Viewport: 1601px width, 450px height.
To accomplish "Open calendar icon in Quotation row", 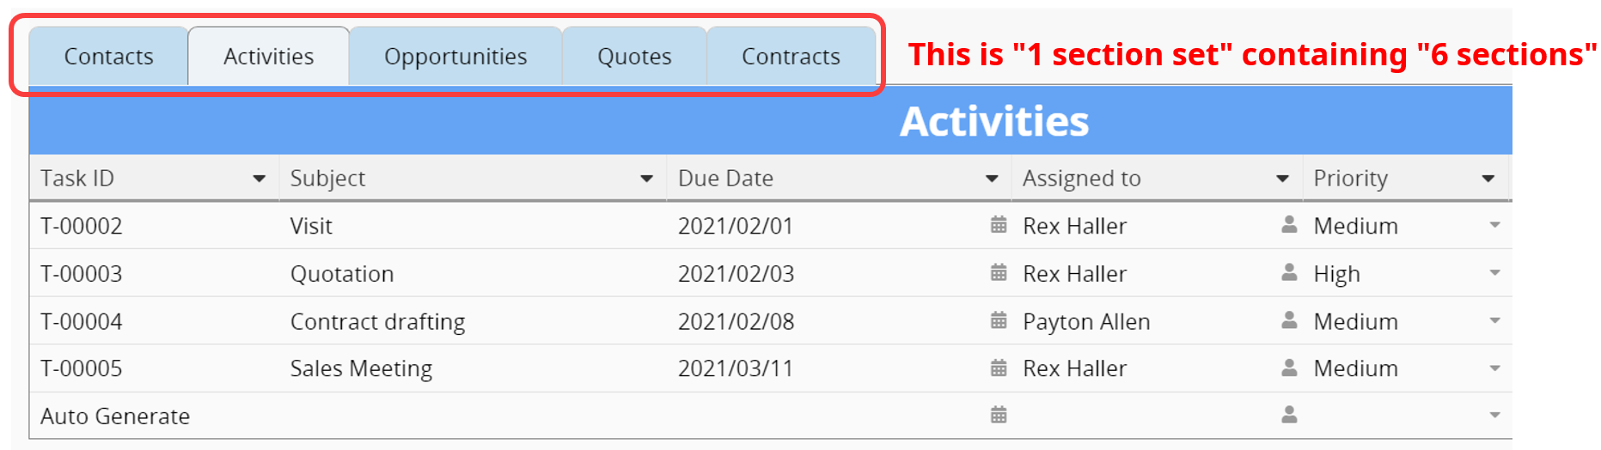I will 998,273.
